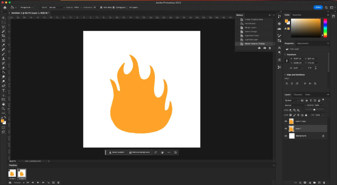337x185 pixels.
Task: Click the Select subject button
Action: tap(117, 152)
